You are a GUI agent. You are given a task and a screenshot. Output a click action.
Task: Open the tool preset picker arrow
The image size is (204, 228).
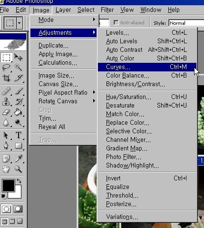19,23
